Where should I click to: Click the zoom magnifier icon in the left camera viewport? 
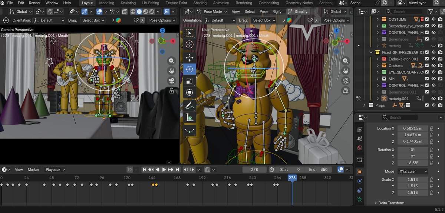click(x=171, y=61)
